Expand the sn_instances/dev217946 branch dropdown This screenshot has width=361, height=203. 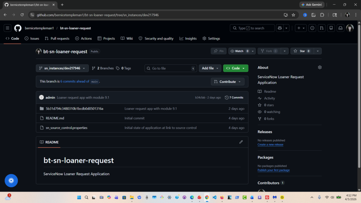[62, 68]
